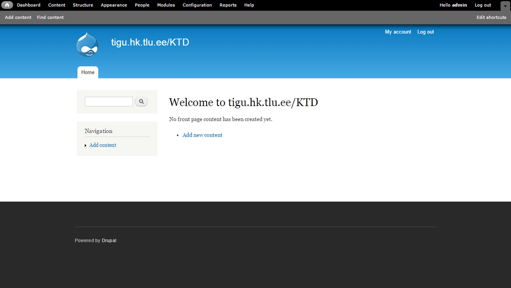Switch to the Home tab

pyautogui.click(x=88, y=72)
